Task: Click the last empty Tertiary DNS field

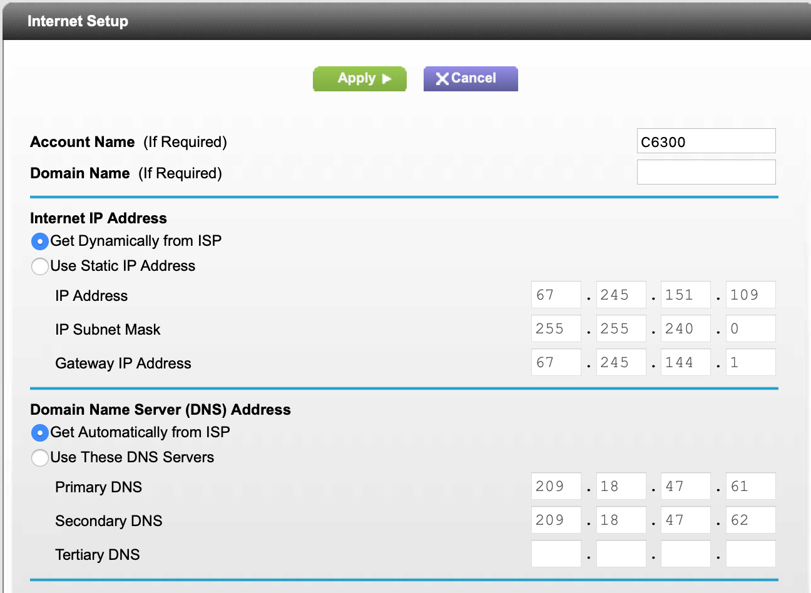Action: click(x=750, y=553)
